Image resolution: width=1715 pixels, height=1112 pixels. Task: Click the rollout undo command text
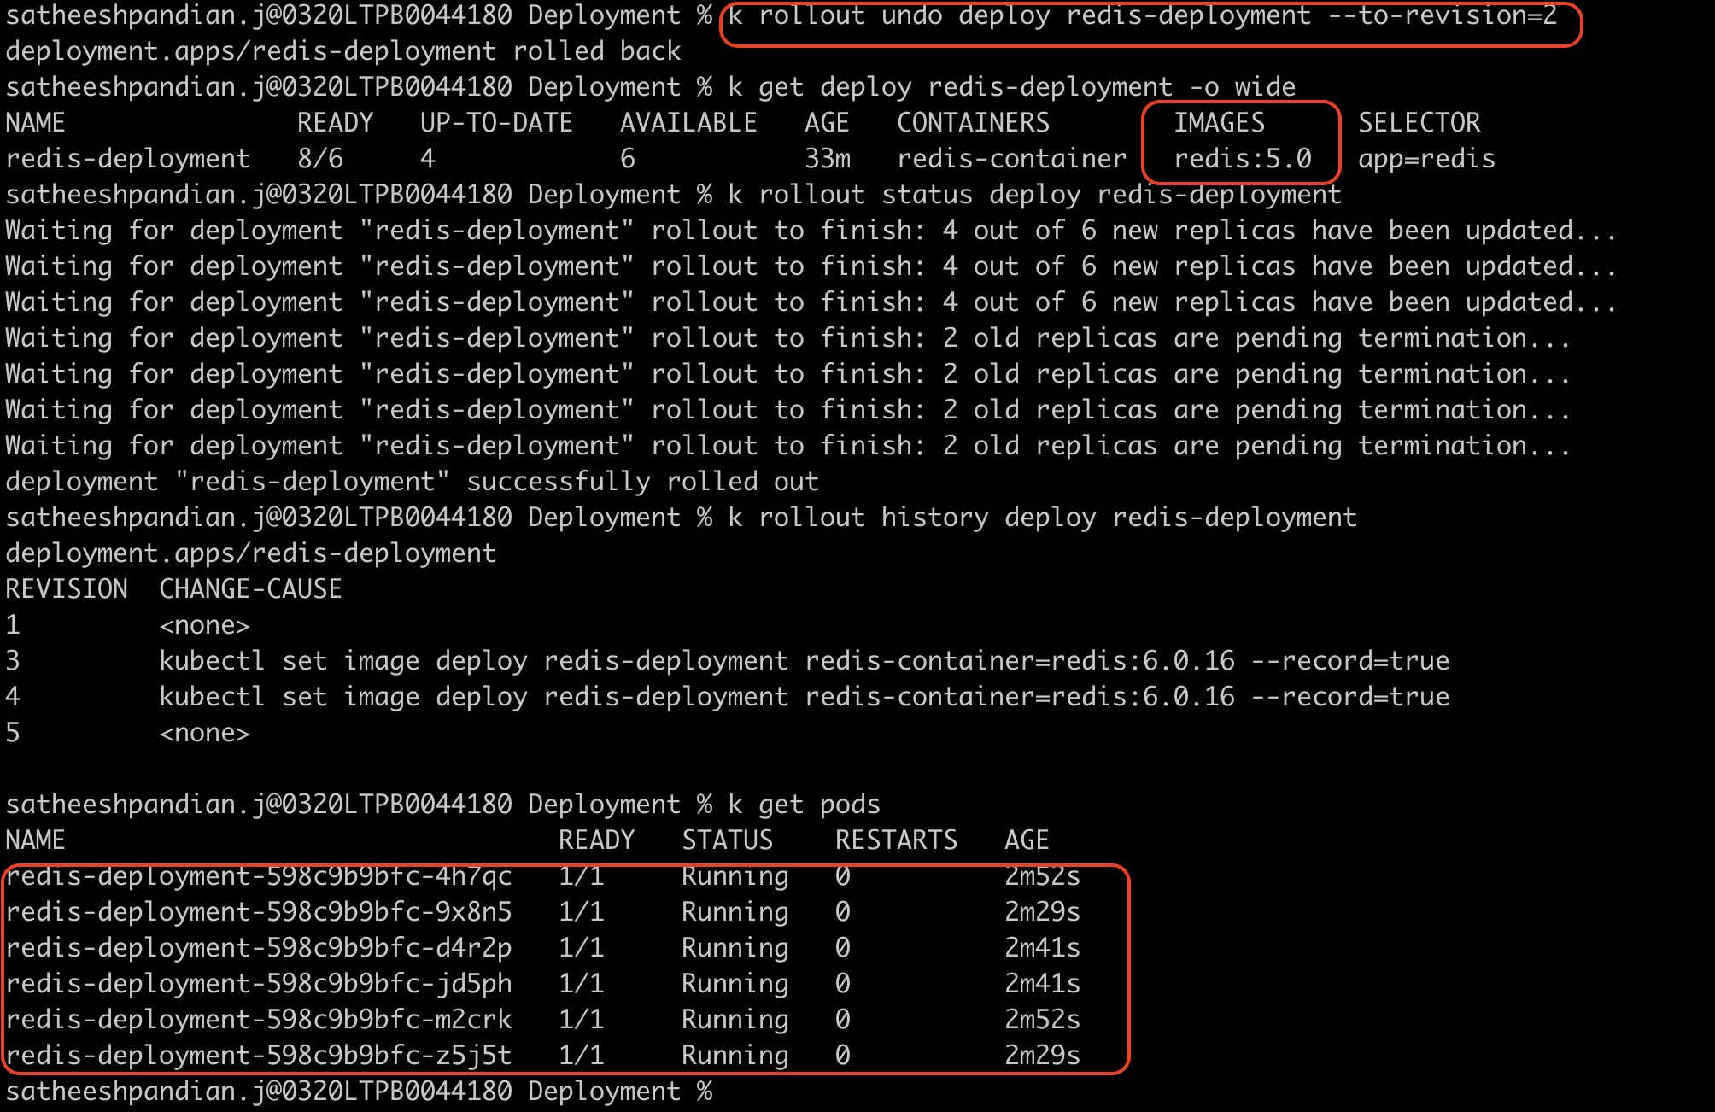(1143, 16)
